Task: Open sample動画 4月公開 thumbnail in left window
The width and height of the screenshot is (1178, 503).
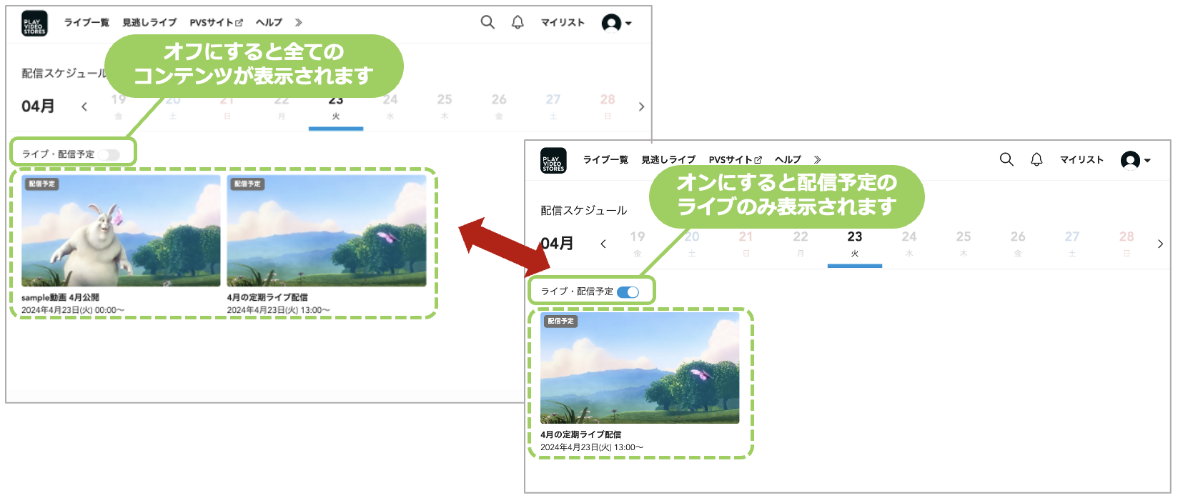Action: (121, 231)
